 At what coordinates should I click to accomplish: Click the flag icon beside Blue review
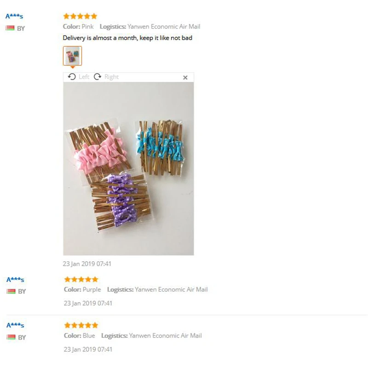click(11, 337)
